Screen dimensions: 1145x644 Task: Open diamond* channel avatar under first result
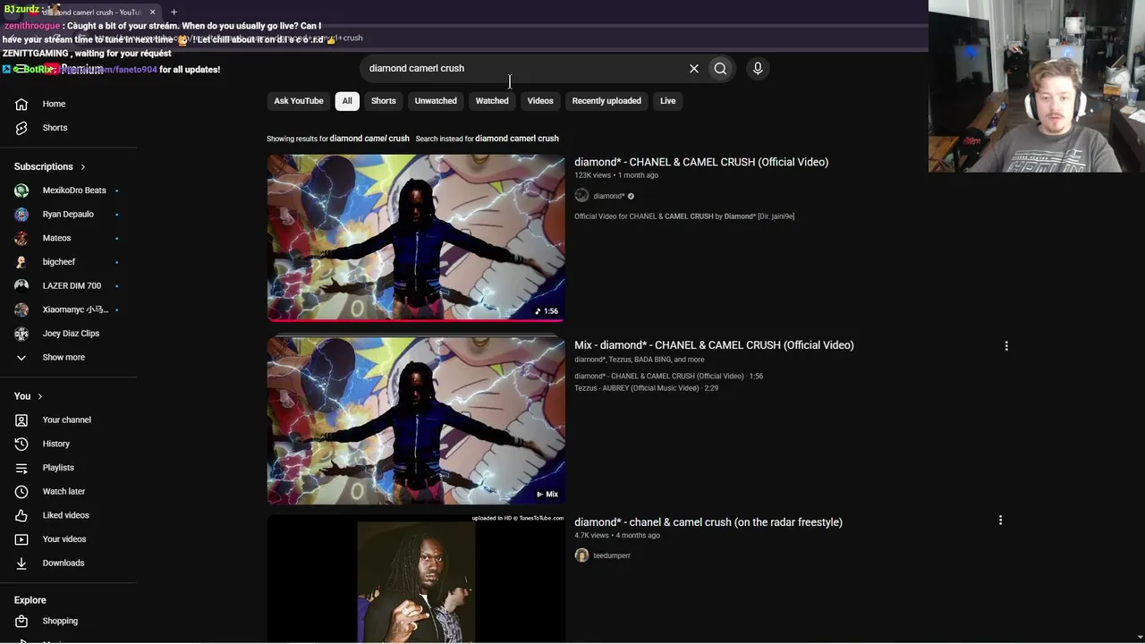tap(581, 196)
